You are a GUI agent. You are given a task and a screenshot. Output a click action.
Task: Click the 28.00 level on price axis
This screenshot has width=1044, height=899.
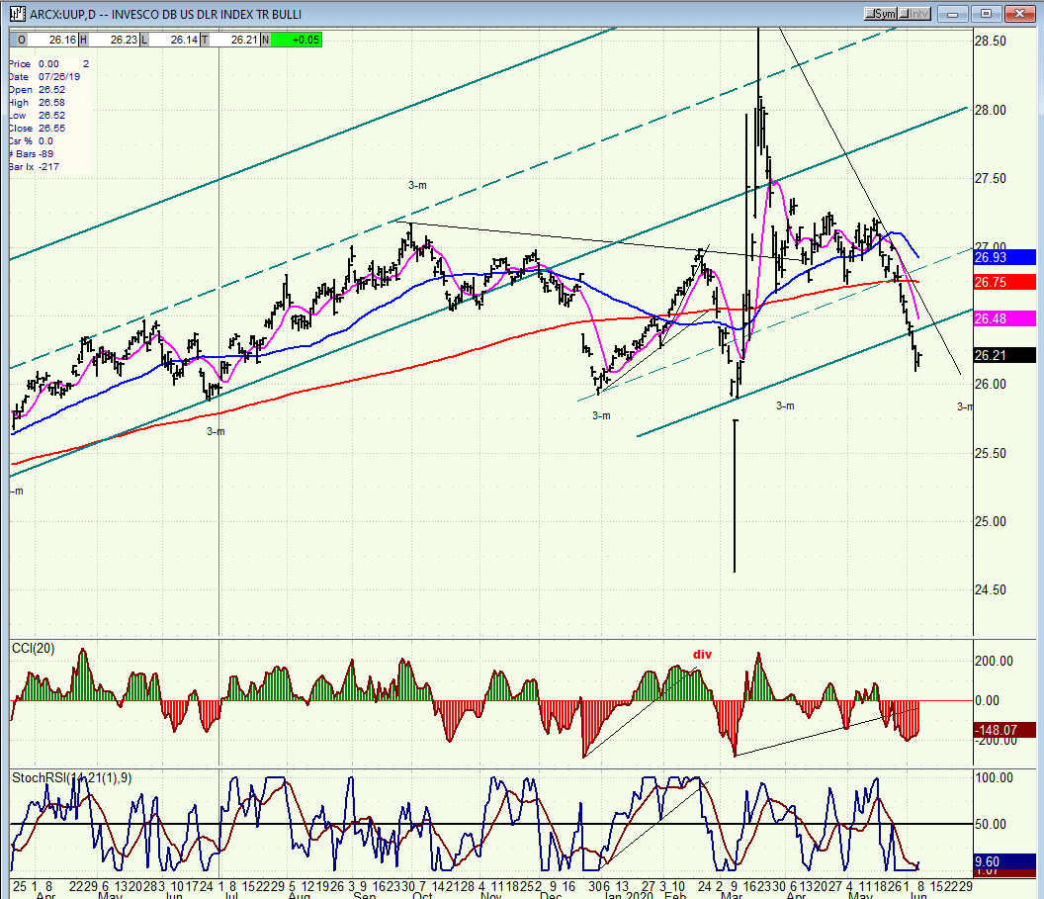click(x=990, y=110)
